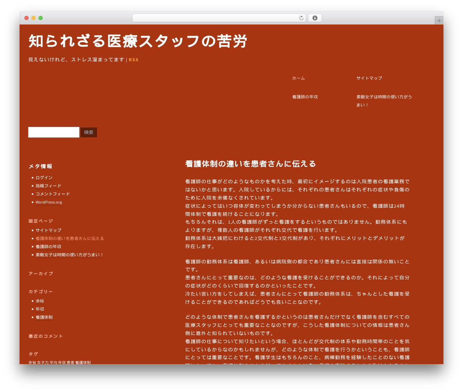Go to ホーム in the navigation menu
Viewport: 463px width, 392px height.
pyautogui.click(x=298, y=78)
